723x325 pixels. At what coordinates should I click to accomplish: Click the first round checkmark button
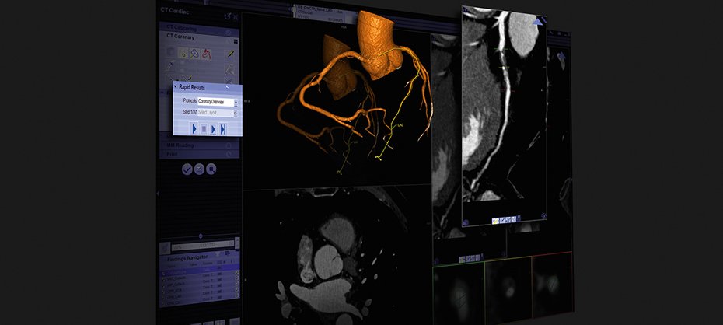pos(187,169)
